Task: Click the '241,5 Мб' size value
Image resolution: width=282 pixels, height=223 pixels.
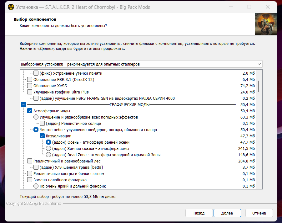Action: [x=247, y=149]
